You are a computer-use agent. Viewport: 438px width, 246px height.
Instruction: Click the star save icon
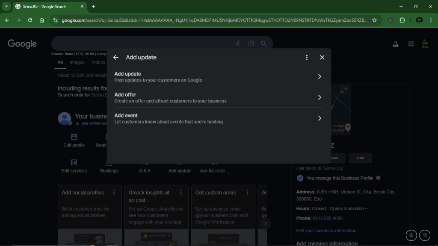pos(425,235)
